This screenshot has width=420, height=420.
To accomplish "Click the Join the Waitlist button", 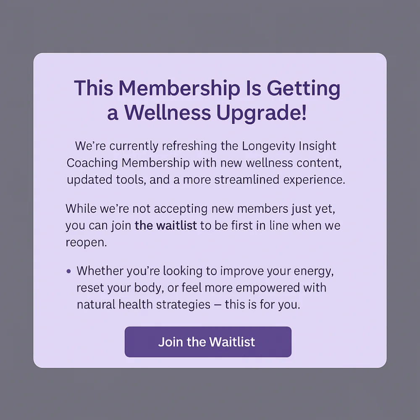I will coord(208,341).
